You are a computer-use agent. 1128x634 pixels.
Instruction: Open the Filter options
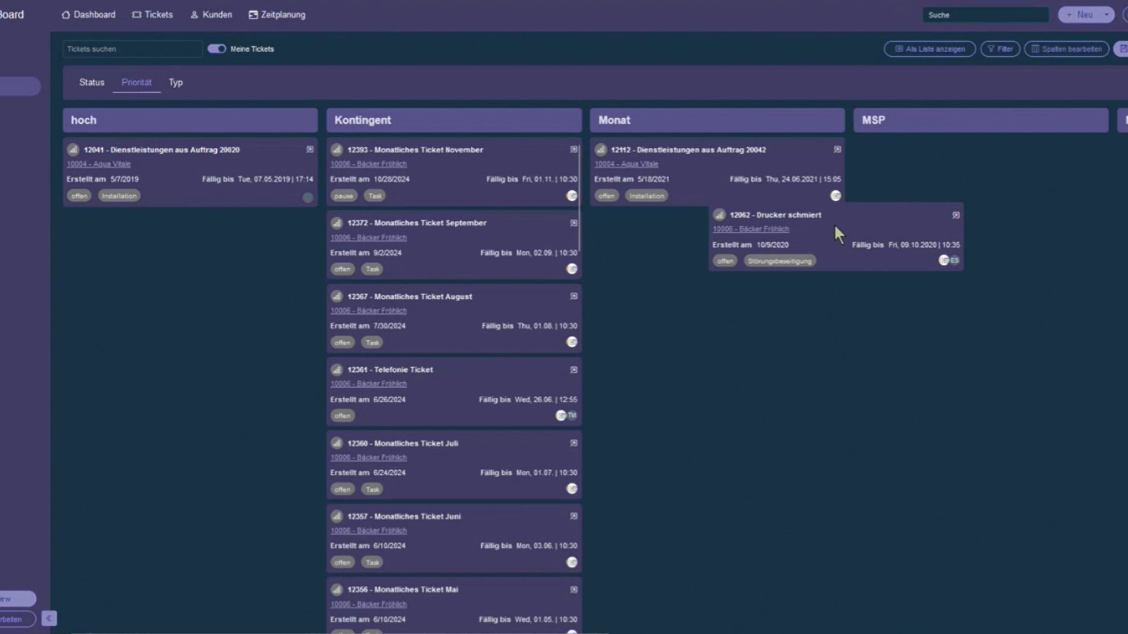click(1000, 49)
